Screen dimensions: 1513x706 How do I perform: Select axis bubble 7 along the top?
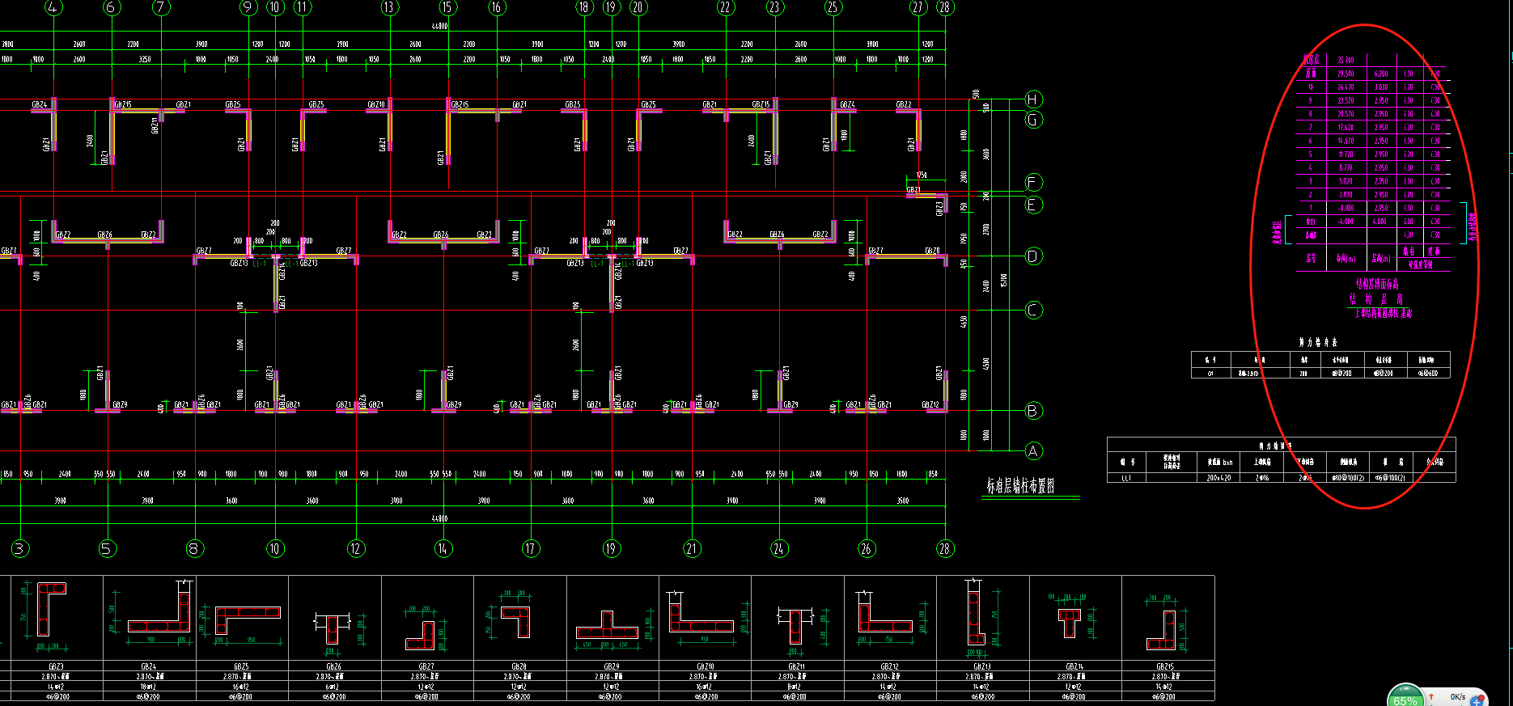(161, 7)
